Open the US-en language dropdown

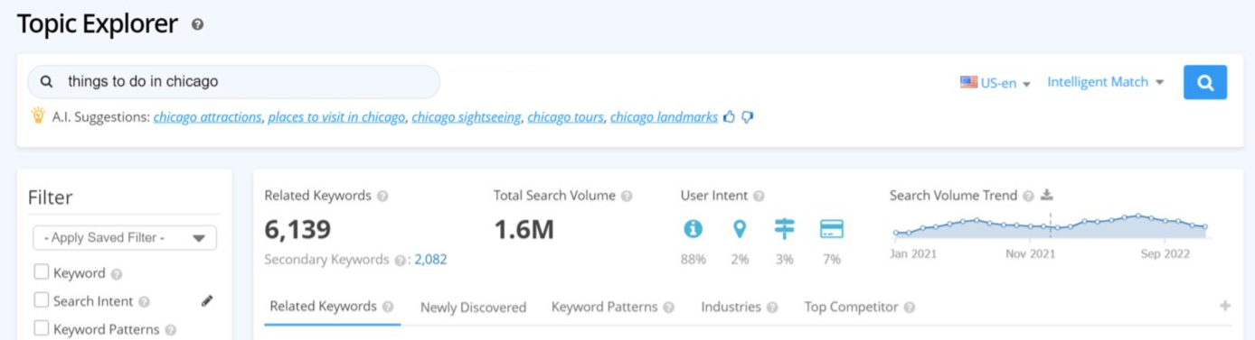996,82
